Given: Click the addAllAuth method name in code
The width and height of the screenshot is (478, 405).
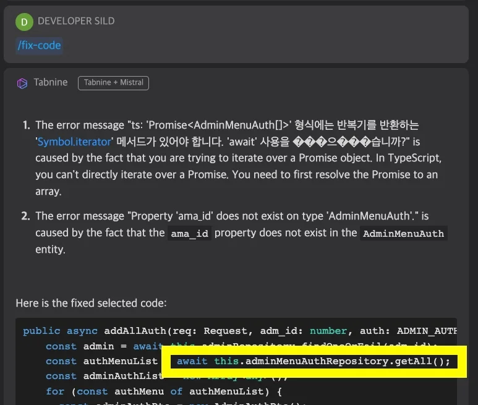Looking at the screenshot, I should click(x=139, y=331).
